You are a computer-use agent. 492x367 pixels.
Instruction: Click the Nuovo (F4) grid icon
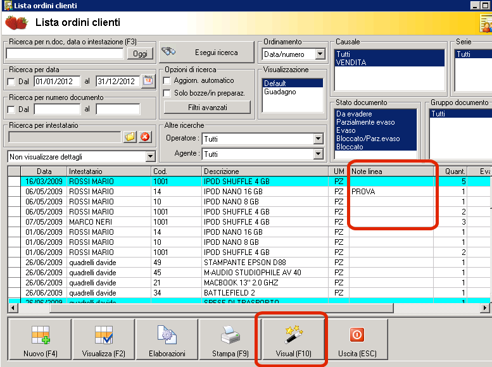pos(41,335)
